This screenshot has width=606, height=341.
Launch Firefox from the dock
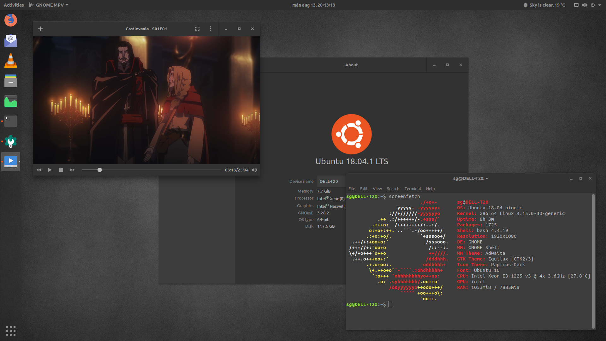tap(11, 20)
